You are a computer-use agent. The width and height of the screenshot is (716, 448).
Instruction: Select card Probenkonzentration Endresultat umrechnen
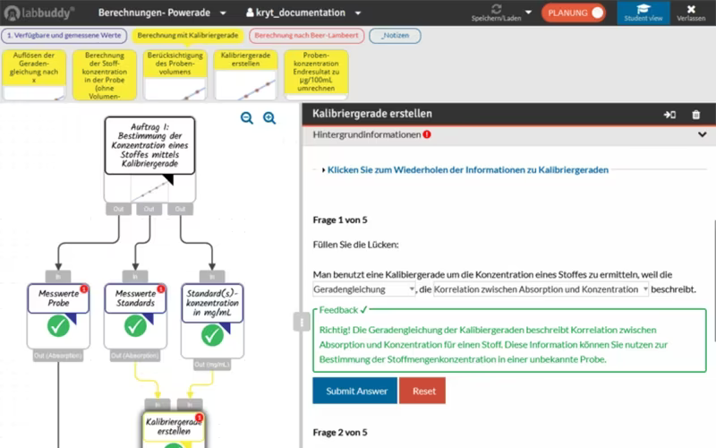316,75
